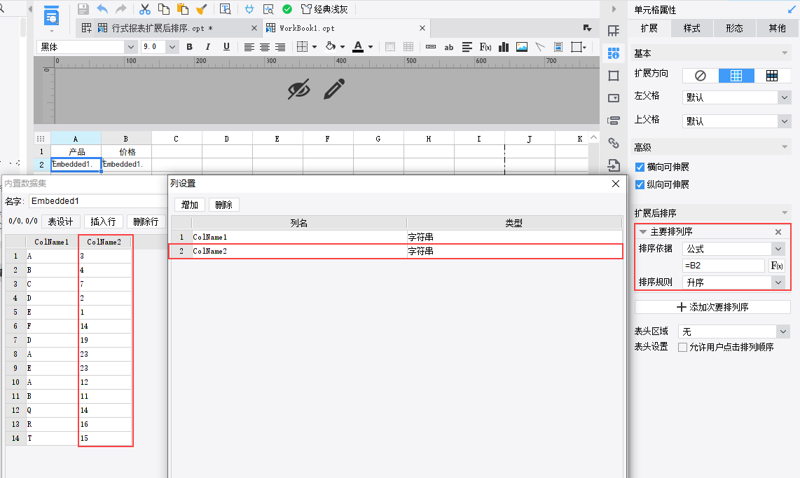This screenshot has width=800, height=478.
Task: Click the hidden-eye icon in header area
Action: [x=299, y=90]
